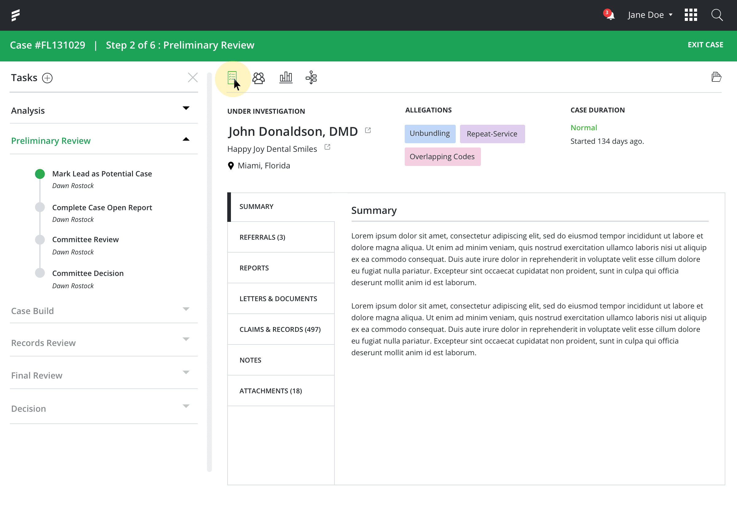Open John Donaldson's external profile link icon

click(368, 130)
